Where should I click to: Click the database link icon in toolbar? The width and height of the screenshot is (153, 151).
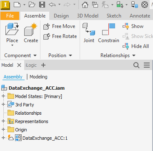135,5
